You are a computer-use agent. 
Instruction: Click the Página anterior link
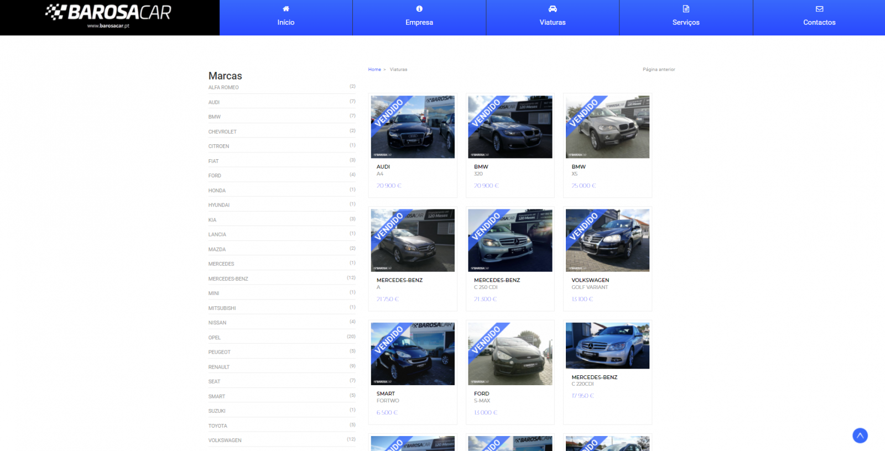(x=659, y=70)
